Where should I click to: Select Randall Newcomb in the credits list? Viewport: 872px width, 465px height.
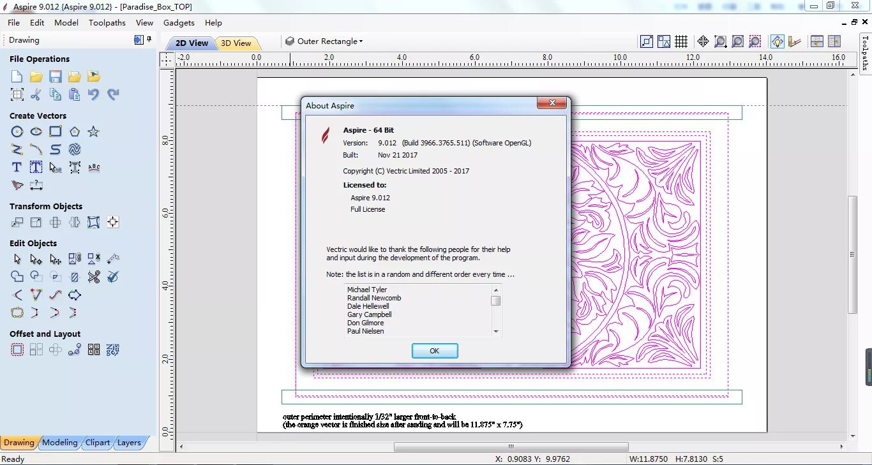click(x=374, y=298)
